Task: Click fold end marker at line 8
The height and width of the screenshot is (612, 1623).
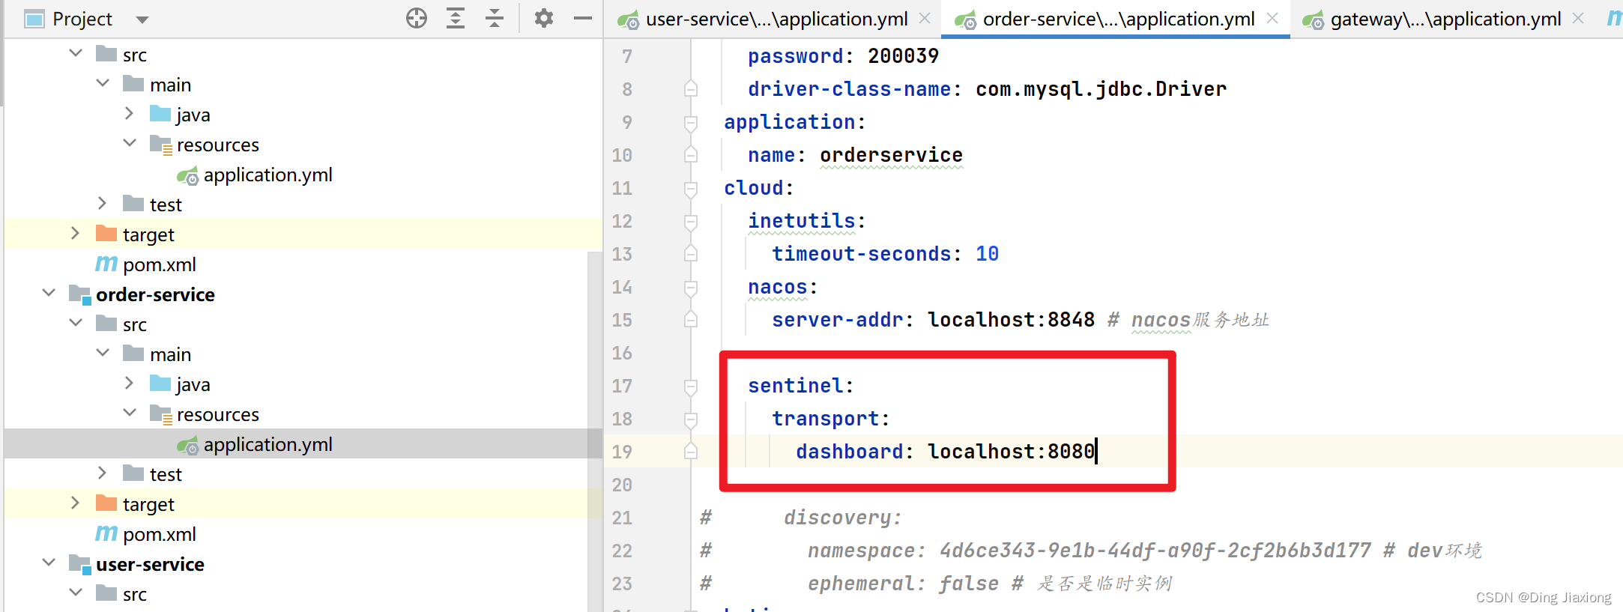Action: (x=691, y=88)
